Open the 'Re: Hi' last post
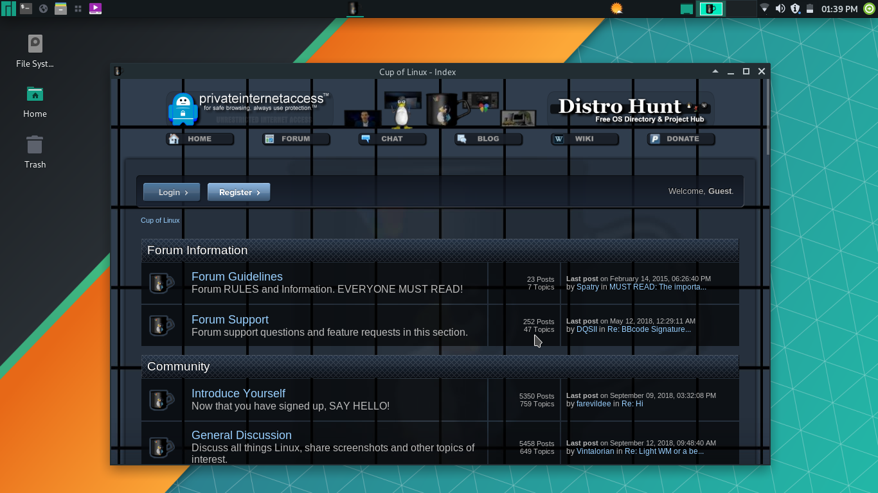 [632, 404]
